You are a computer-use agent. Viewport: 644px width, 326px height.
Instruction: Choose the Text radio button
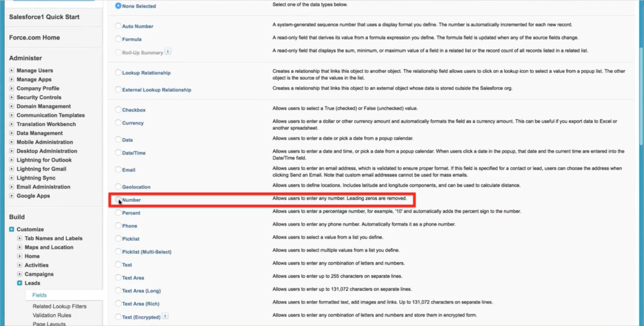pos(119,265)
